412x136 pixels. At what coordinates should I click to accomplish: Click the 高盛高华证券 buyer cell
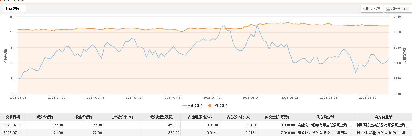coord(325,125)
